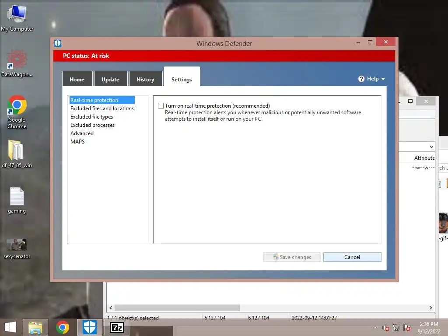The image size is (448, 336).
Task: Select Excluded files and locations
Action: [x=102, y=108]
